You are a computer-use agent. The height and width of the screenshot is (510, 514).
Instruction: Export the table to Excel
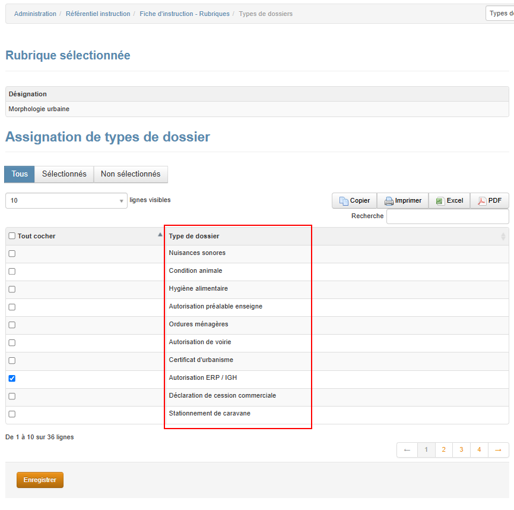pyautogui.click(x=449, y=201)
